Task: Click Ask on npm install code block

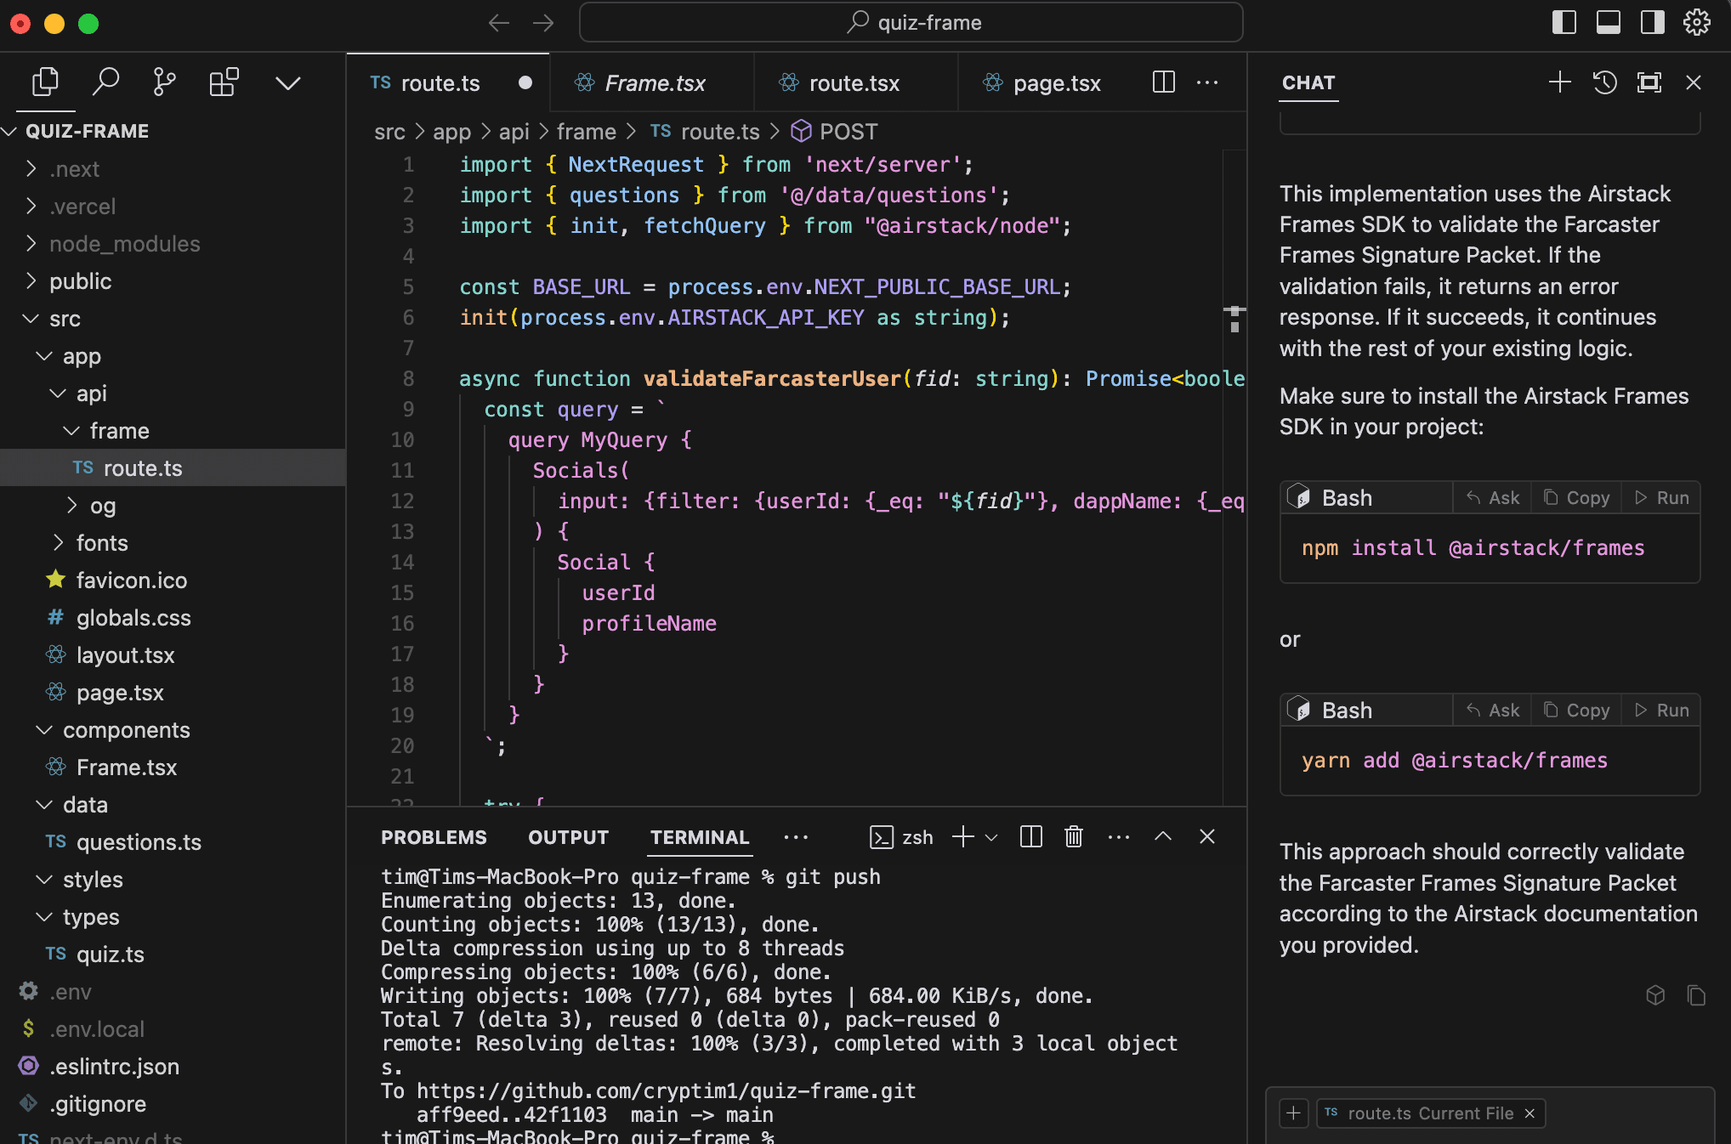Action: 1493,498
